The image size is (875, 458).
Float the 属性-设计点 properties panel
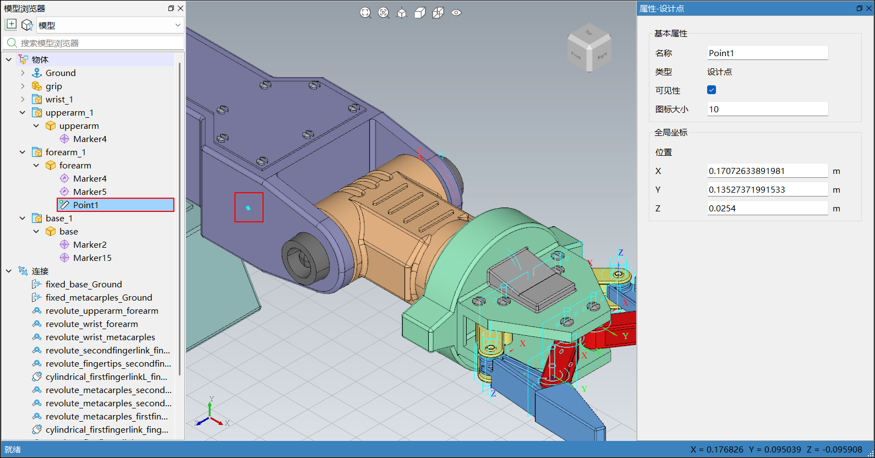859,8
